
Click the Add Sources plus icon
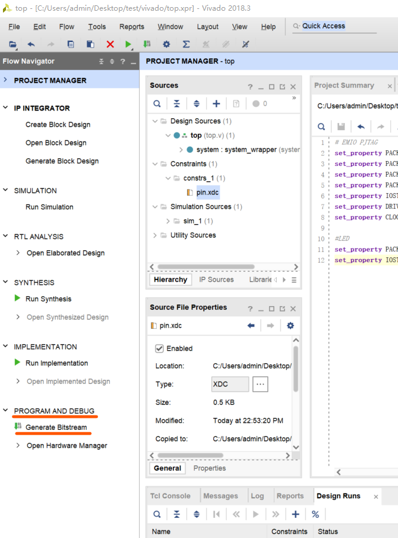(216, 103)
